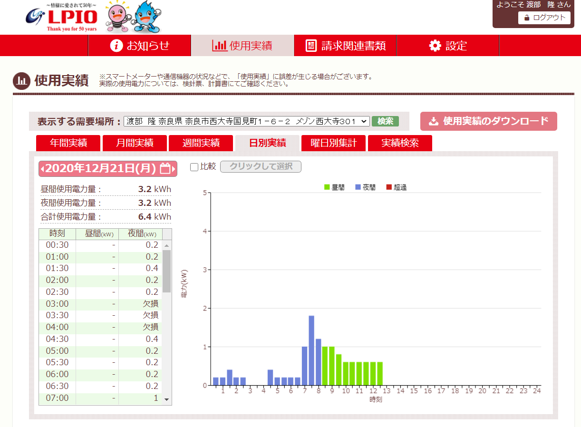Image resolution: width=581 pixels, height=427 pixels.
Task: Click the calendar icon beside the date
Action: click(x=165, y=168)
